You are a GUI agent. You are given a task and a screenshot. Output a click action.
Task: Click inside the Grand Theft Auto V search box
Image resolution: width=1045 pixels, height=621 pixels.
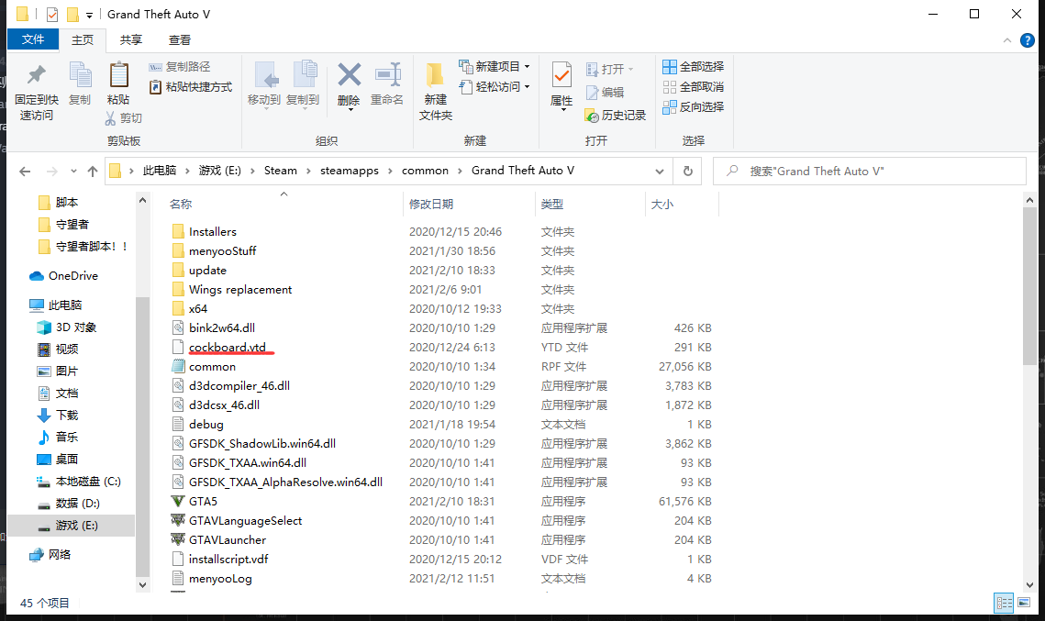click(x=869, y=172)
